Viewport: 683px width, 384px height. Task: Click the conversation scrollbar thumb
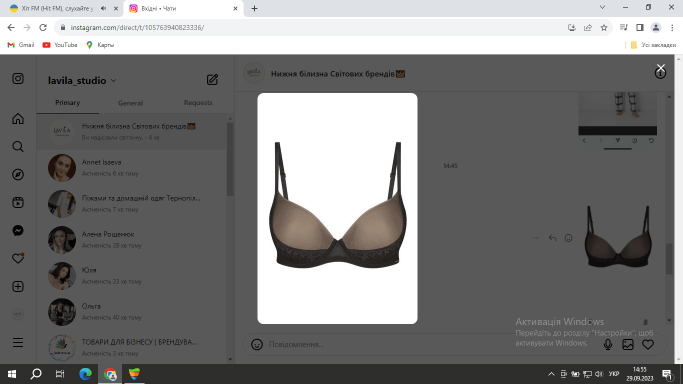click(x=669, y=258)
